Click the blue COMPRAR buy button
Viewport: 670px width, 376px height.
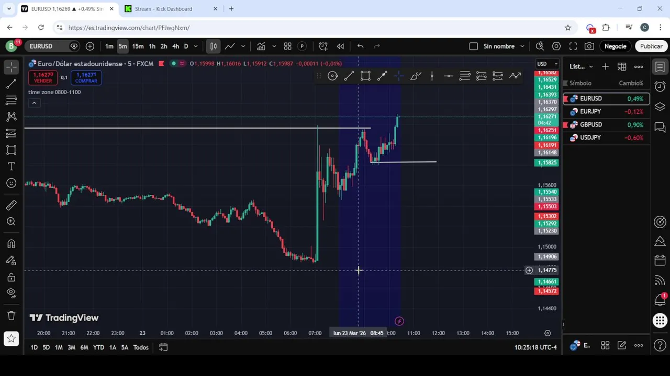coord(86,78)
